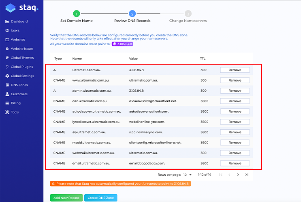Click value emaildot.godaddy.com.
Image resolution: width=301 pixels, height=202 pixels.
[147, 163]
